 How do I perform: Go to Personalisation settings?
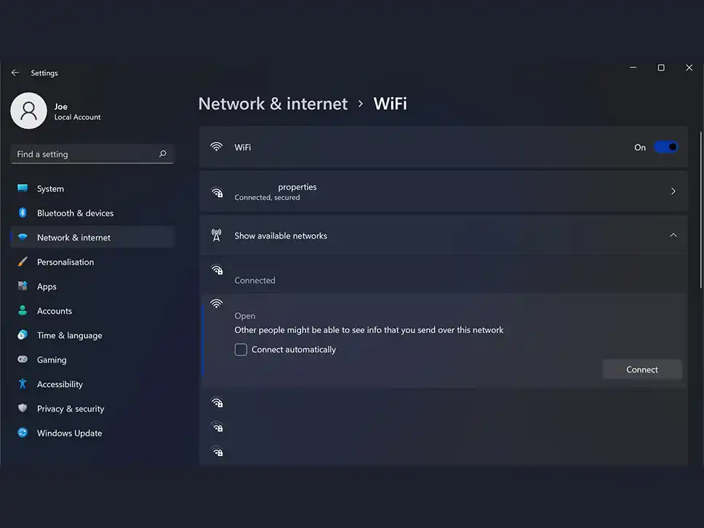pyautogui.click(x=65, y=262)
